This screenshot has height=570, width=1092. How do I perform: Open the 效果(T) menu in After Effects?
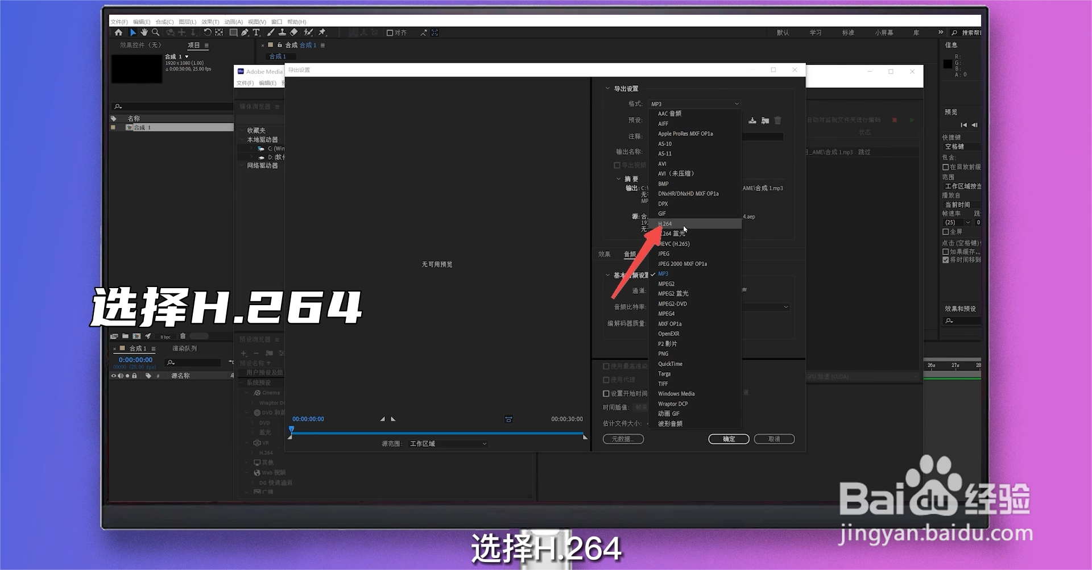coord(210,22)
